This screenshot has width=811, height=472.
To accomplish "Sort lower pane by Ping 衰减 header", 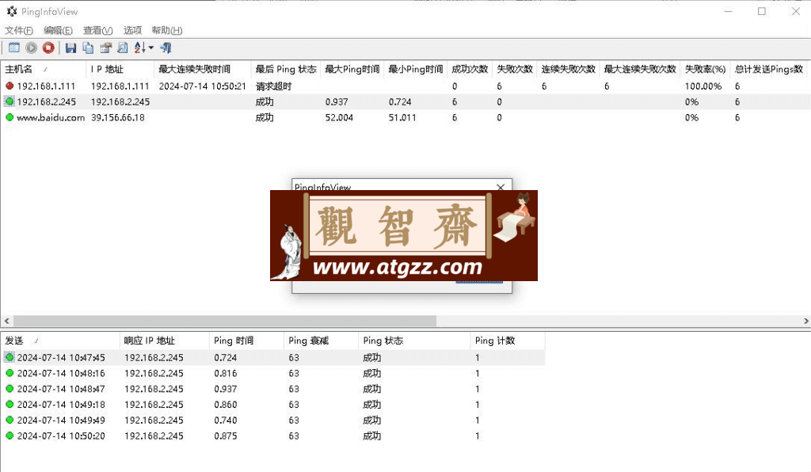I will (322, 341).
